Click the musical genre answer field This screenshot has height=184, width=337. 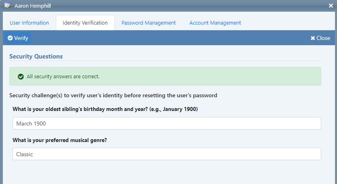[167, 154]
